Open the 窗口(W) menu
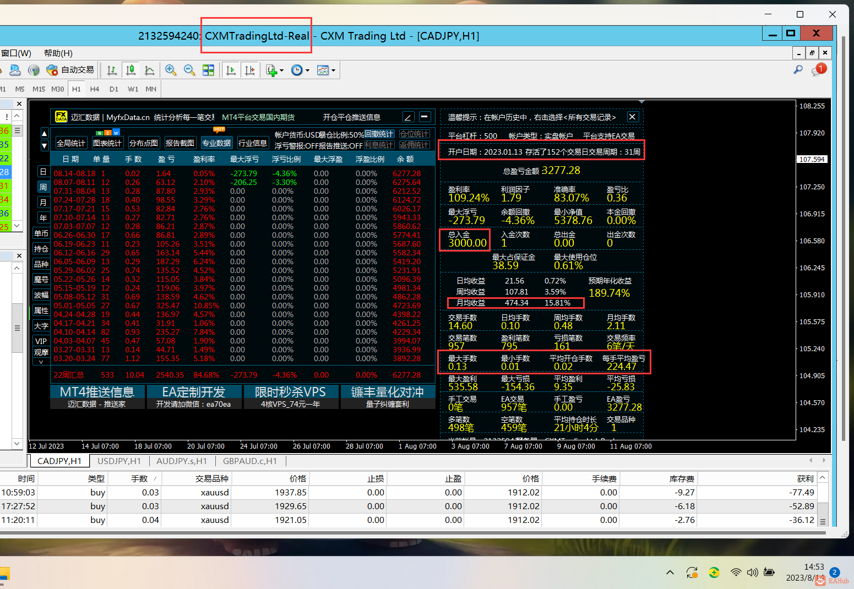 pos(16,53)
